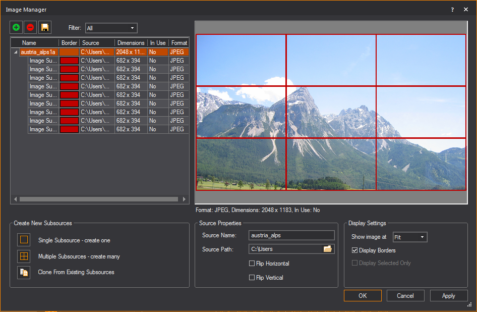The height and width of the screenshot is (312, 477).
Task: Uncheck the Display Borders checkbox
Action: [x=354, y=250]
